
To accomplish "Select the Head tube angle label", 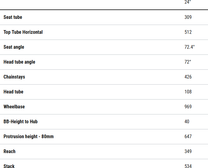I will click(x=19, y=62).
